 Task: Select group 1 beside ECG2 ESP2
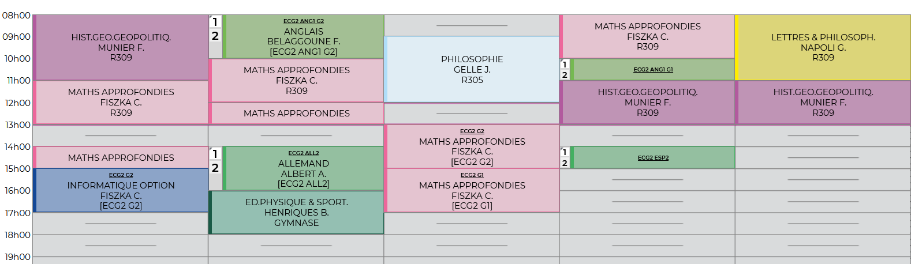pyautogui.click(x=565, y=152)
